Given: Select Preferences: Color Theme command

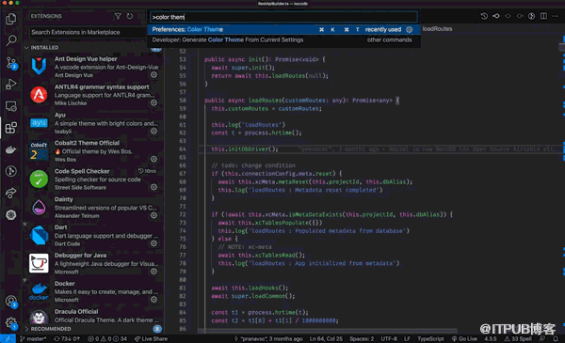Looking at the screenshot, I should click(x=284, y=29).
